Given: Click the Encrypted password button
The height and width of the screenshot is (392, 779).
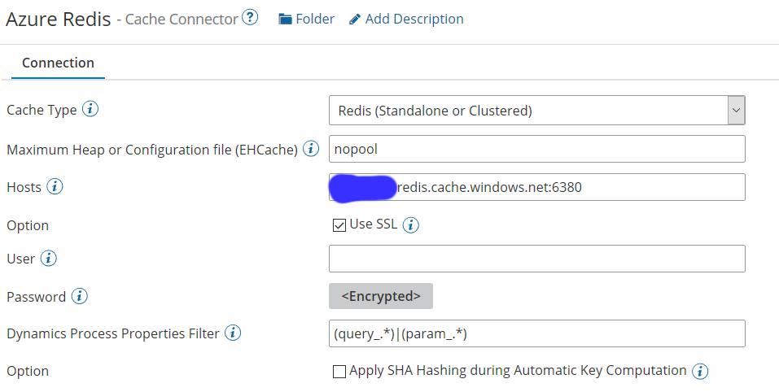Looking at the screenshot, I should coord(381,296).
